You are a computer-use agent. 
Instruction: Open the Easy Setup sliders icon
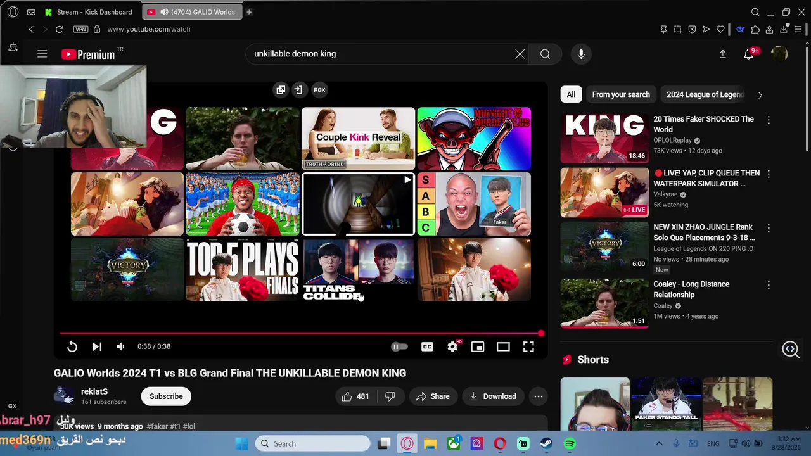(x=798, y=29)
